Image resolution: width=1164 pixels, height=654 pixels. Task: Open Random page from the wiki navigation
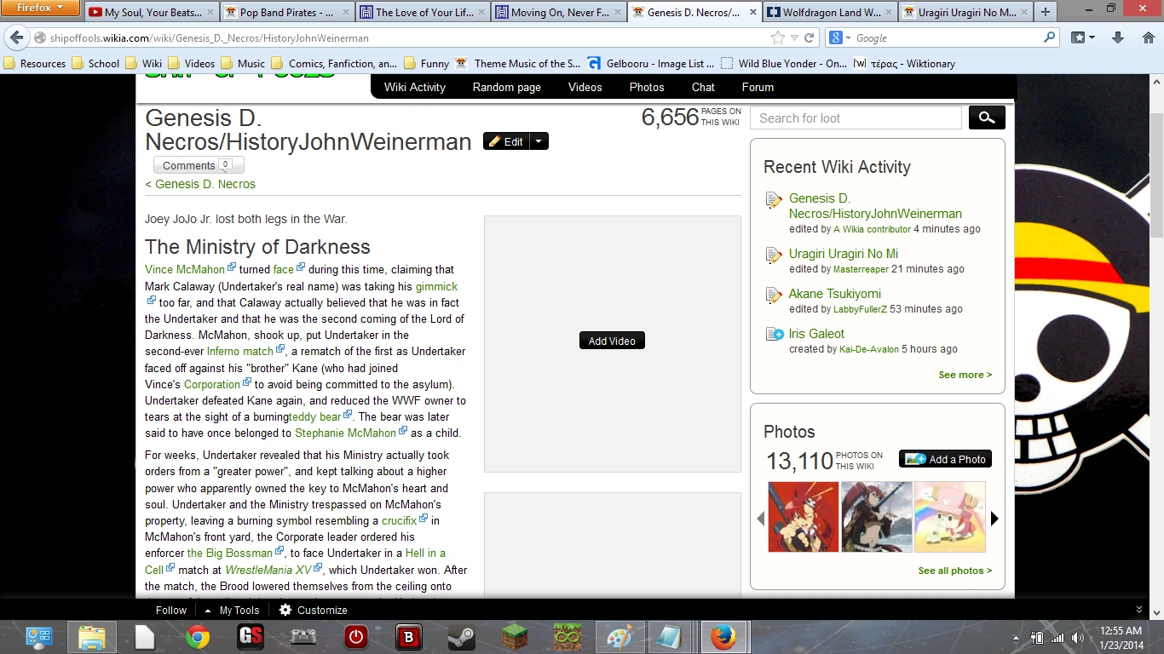coord(507,87)
